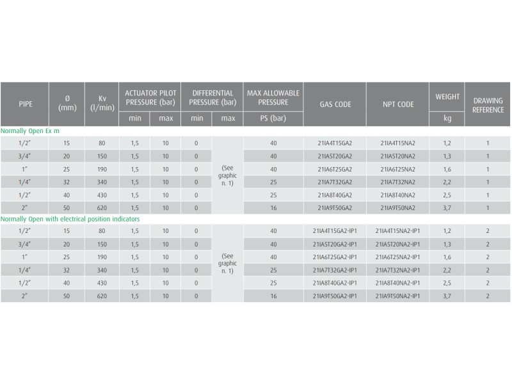Select NPT code 21IA5T20NA2

pyautogui.click(x=397, y=156)
